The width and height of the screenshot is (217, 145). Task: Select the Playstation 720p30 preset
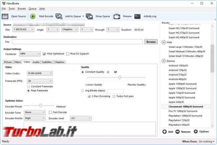tap(179, 120)
